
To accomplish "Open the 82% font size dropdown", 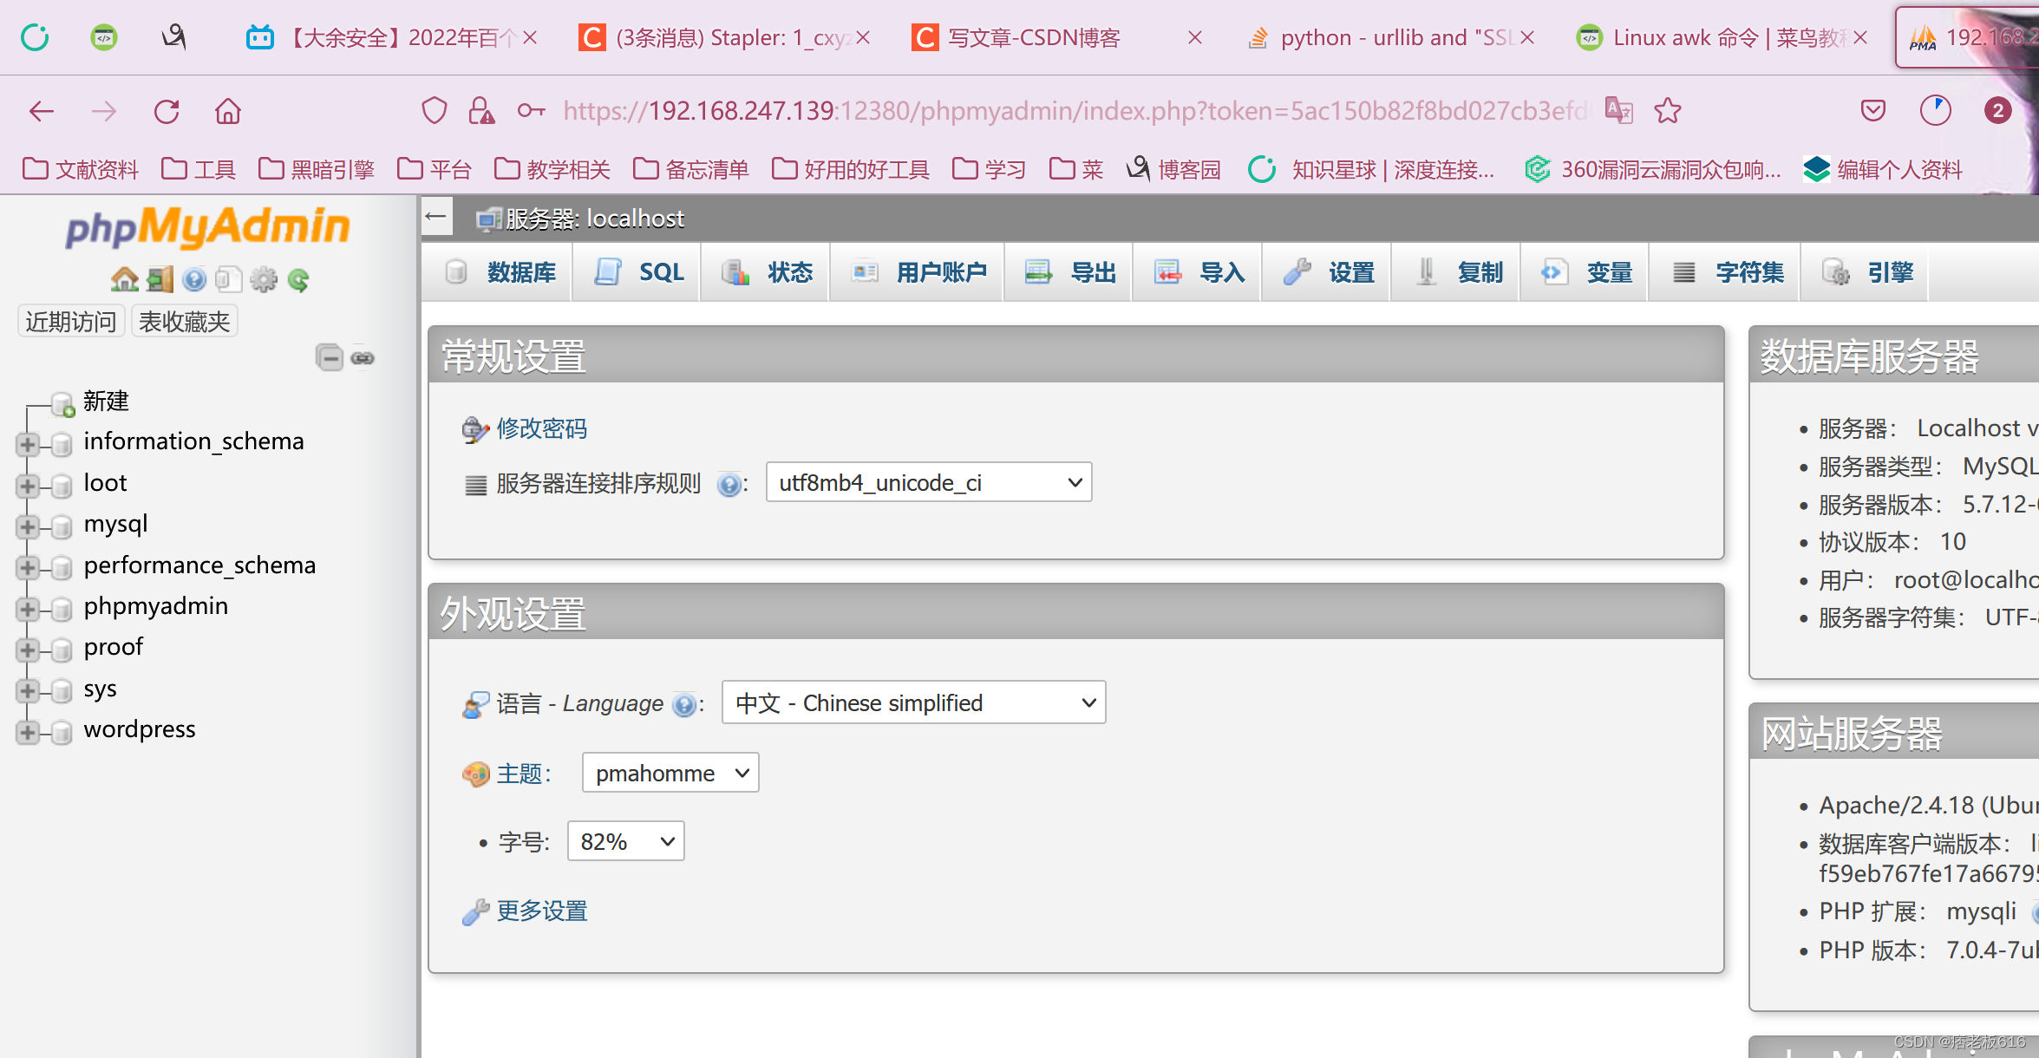I will 626,841.
